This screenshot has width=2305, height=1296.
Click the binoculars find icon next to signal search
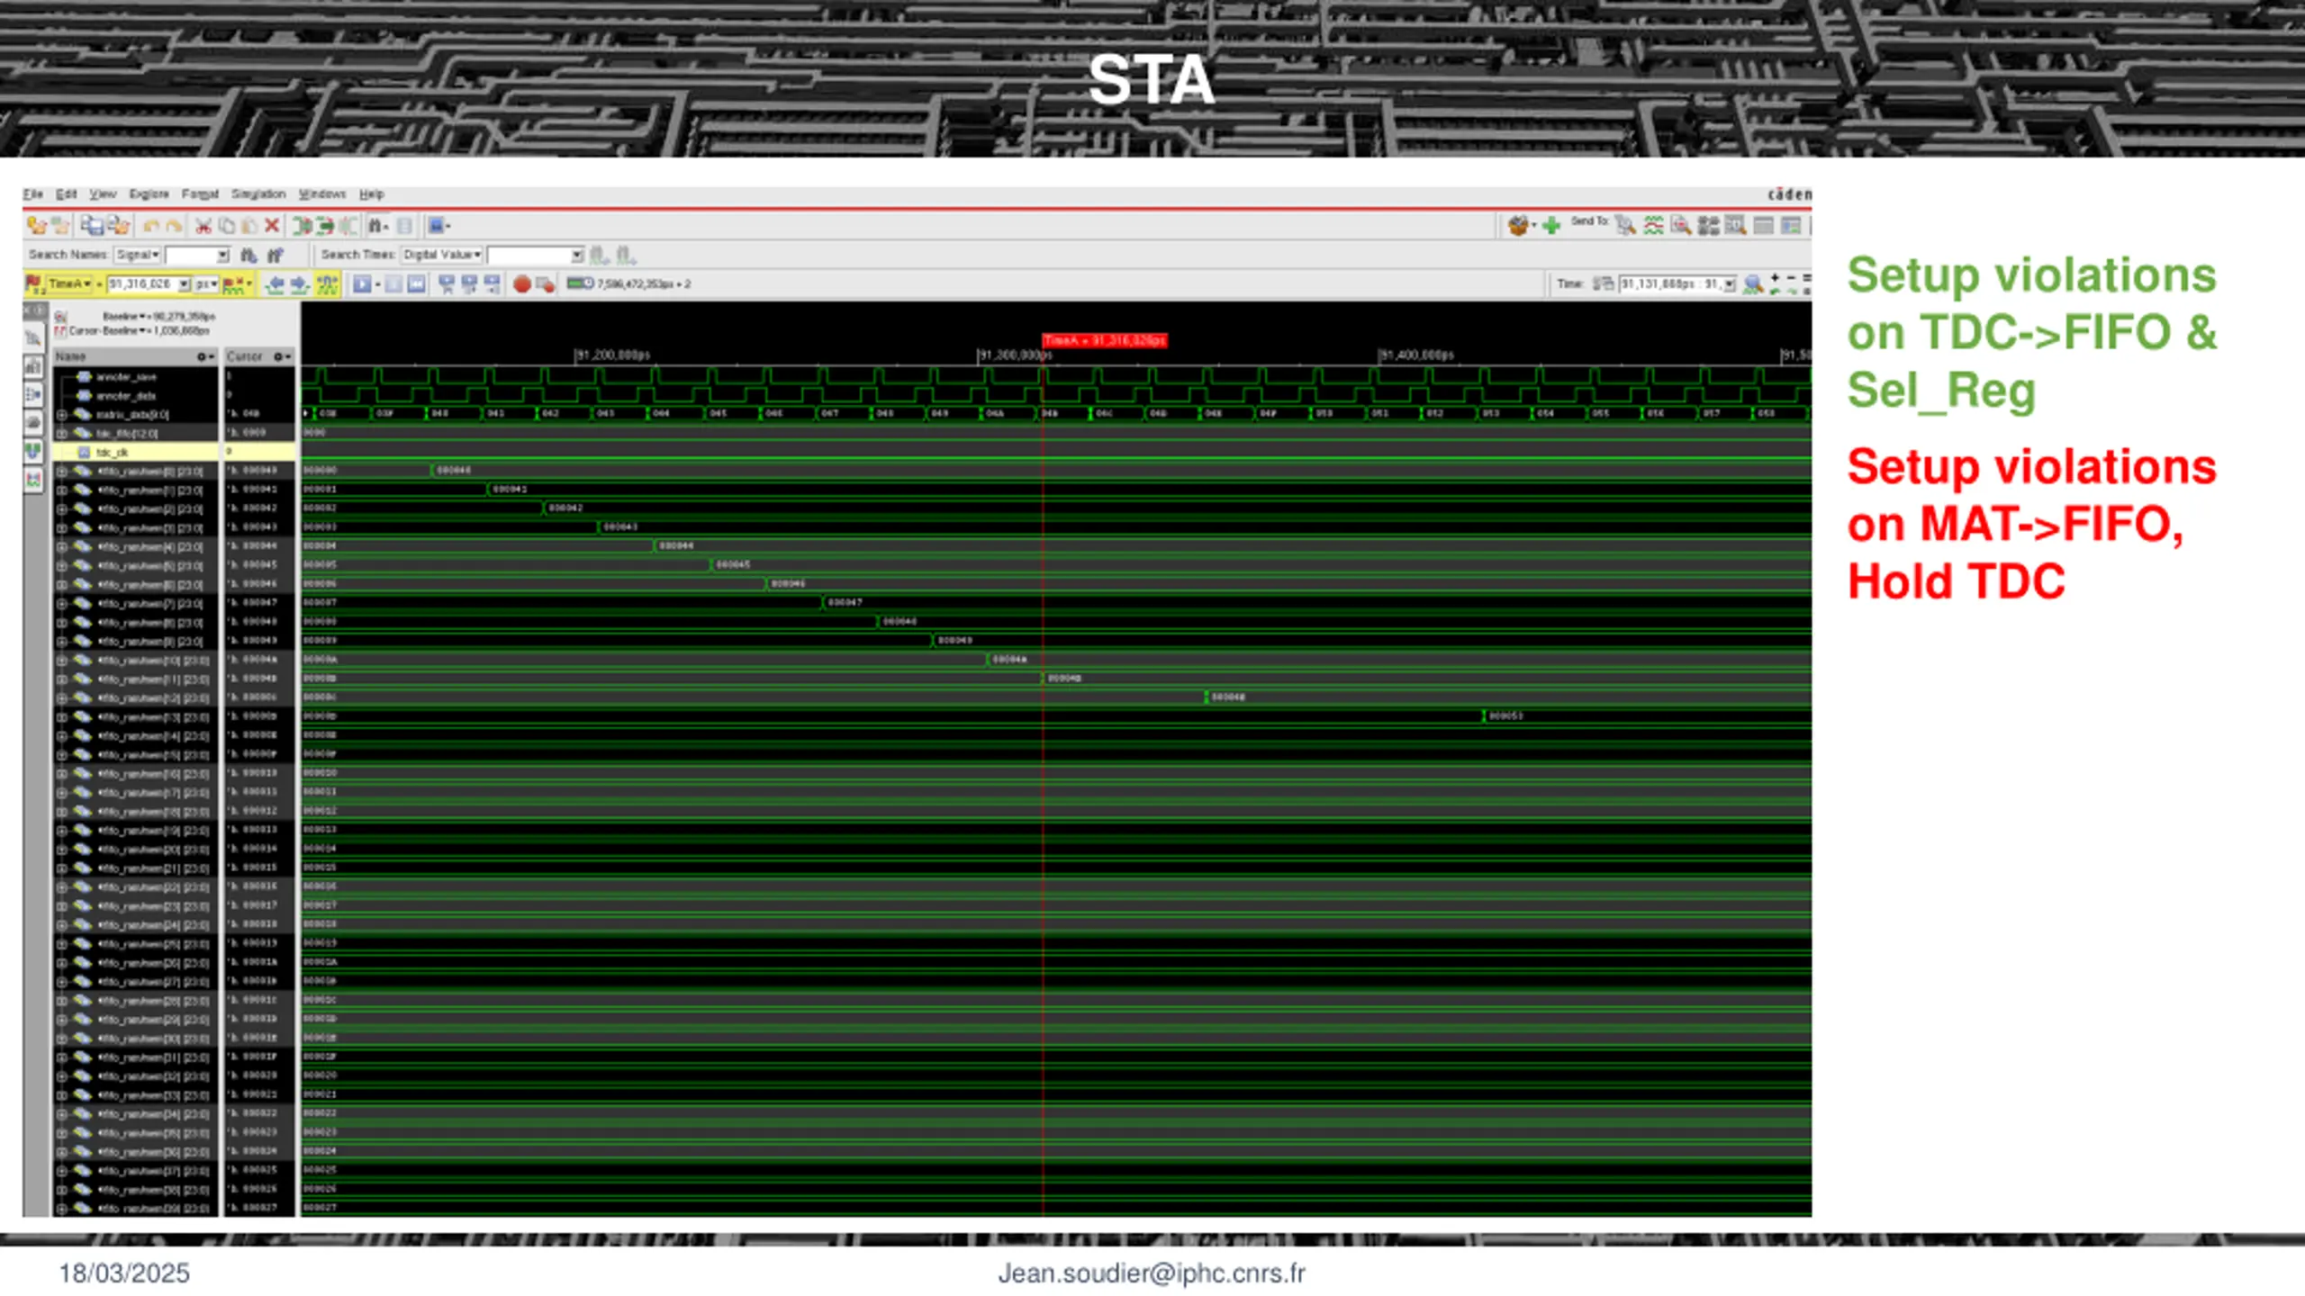click(249, 256)
